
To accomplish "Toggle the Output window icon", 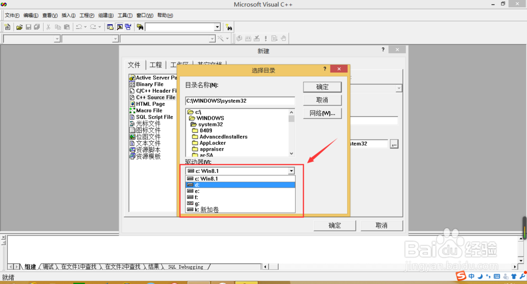I will pos(119,27).
